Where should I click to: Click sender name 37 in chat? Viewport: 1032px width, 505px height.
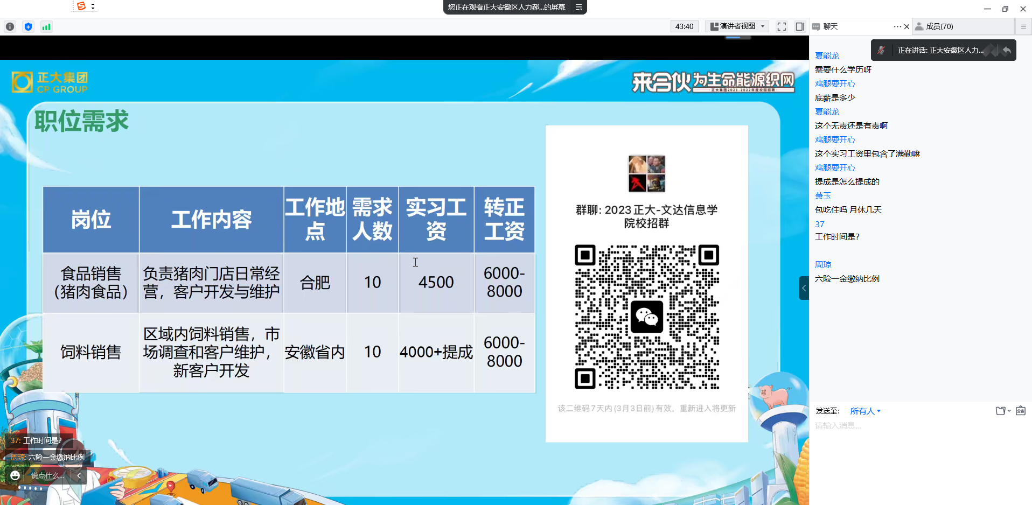tap(820, 224)
